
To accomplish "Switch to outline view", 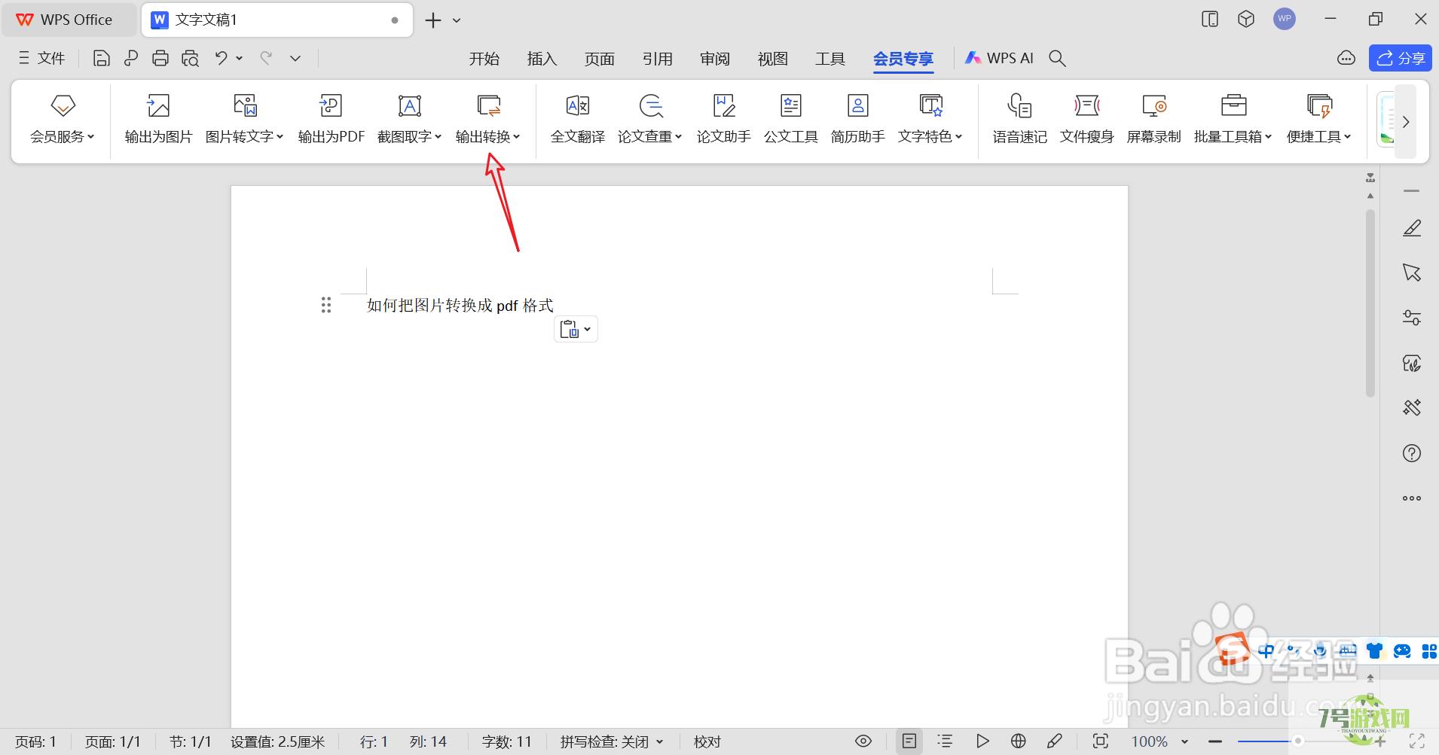I will [945, 741].
